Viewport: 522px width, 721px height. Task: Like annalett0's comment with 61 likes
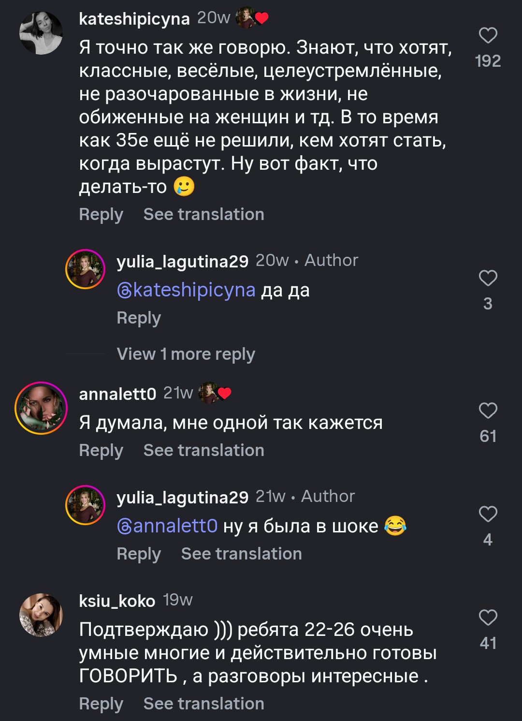click(x=488, y=411)
